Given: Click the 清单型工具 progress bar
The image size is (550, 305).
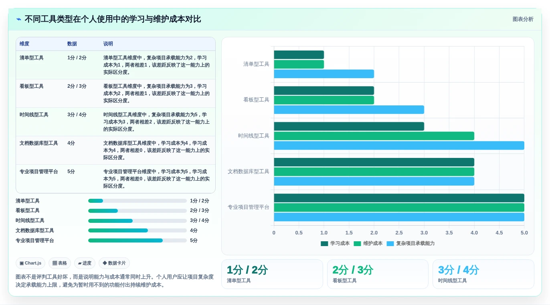Looking at the screenshot, I should point(137,201).
